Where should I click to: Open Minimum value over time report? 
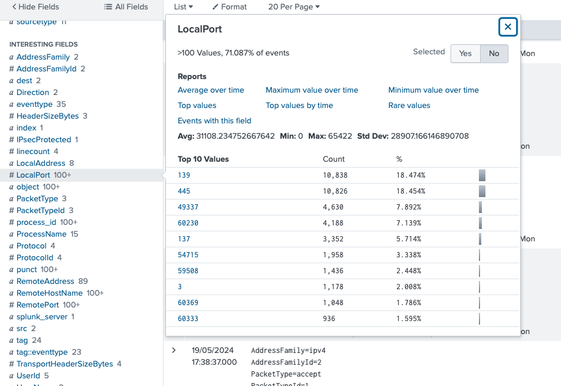pos(433,90)
